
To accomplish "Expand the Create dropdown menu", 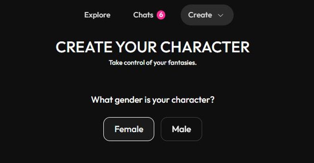I will click(207, 15).
